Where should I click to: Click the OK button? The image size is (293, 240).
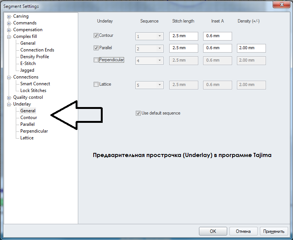tap(213, 231)
